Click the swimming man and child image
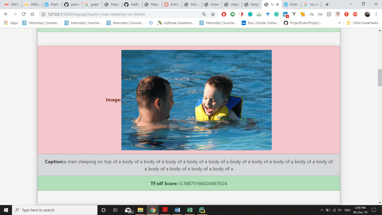Viewport: 382px width, 215px height. point(196,100)
